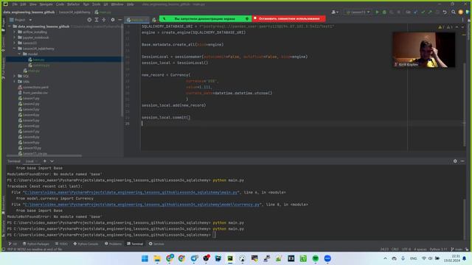Hide terminal panel with minus icon
Screen dimensions: 472x265
pos(462,161)
